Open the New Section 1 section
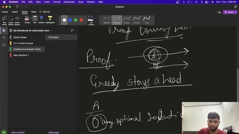Image resolution: width=239 pixels, height=134 pixels. point(27,55)
